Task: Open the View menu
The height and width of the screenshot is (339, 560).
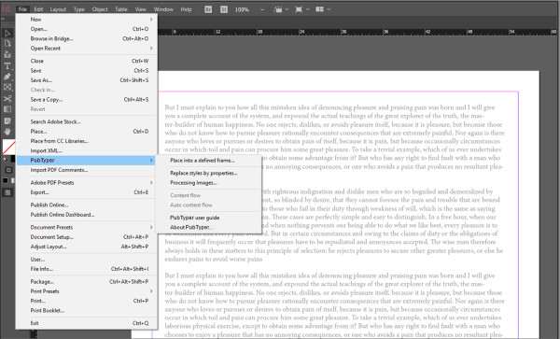Action: click(x=140, y=9)
